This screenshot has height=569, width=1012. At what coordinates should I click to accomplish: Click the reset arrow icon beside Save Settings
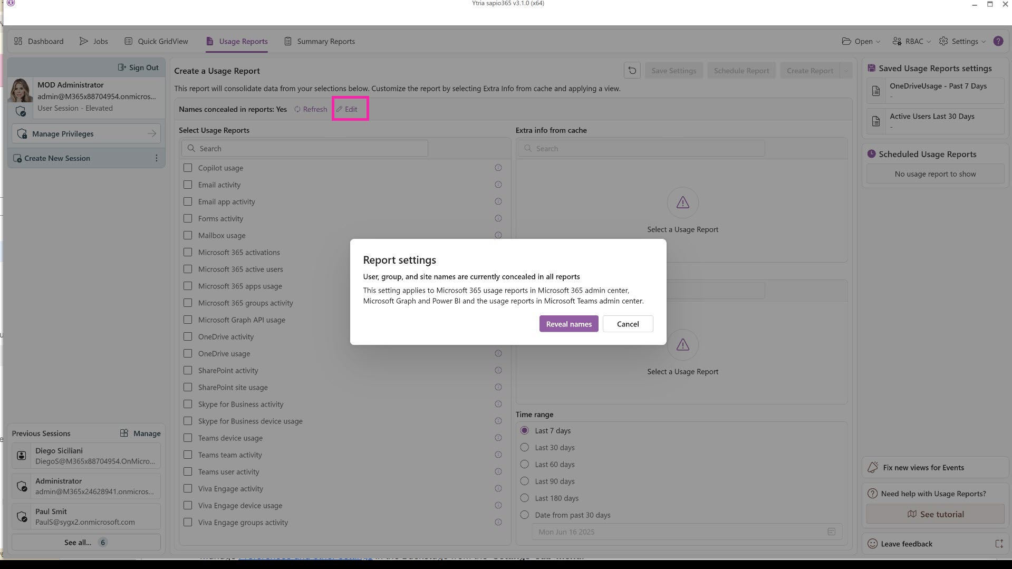632,71
